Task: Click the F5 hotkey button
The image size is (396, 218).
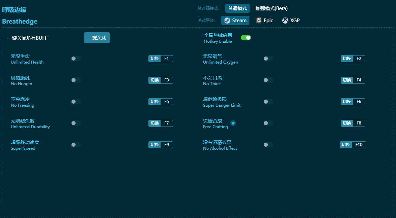Action: 161,102
